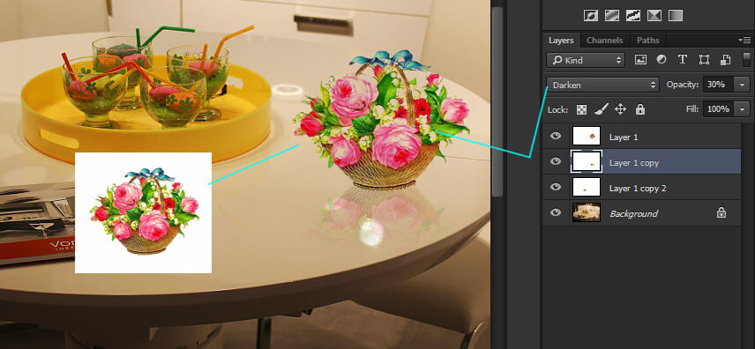Image resolution: width=755 pixels, height=349 pixels.
Task: Add a Selective Color adjustment layer
Action: pos(654,15)
